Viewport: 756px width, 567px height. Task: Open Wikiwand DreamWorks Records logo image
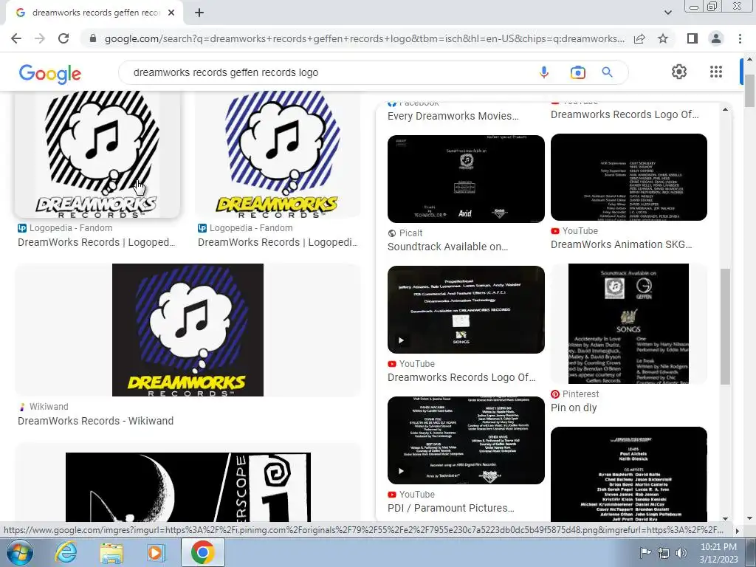(x=188, y=330)
